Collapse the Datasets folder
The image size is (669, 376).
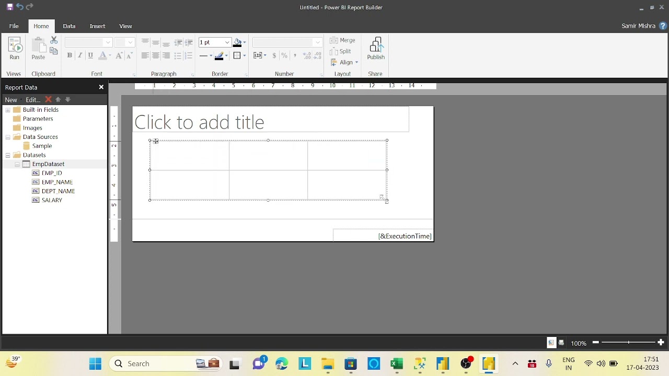tap(8, 155)
